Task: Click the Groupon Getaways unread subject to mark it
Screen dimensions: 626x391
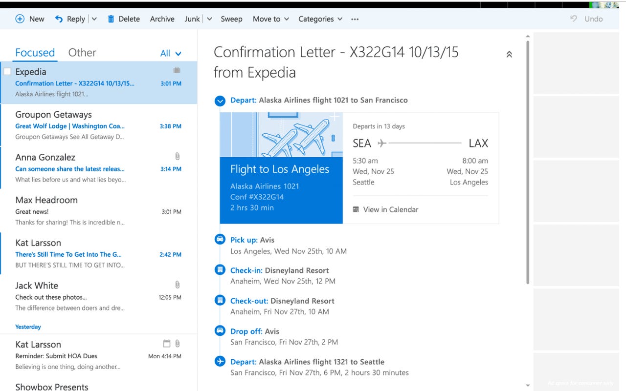Action: coord(70,126)
